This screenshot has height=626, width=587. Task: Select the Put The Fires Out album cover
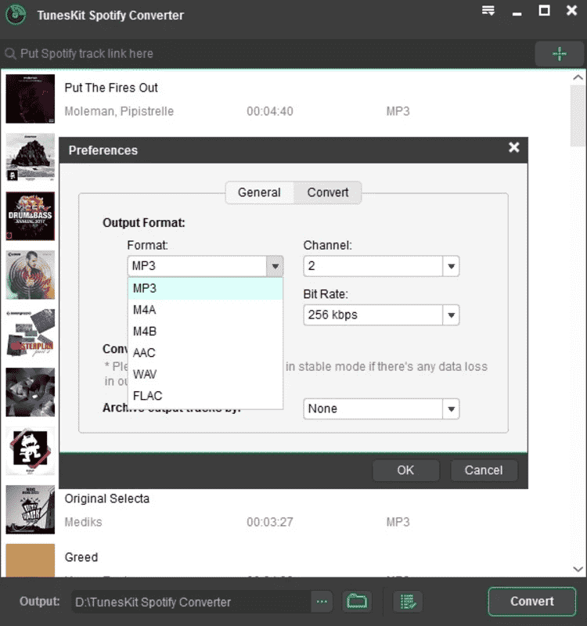(31, 99)
